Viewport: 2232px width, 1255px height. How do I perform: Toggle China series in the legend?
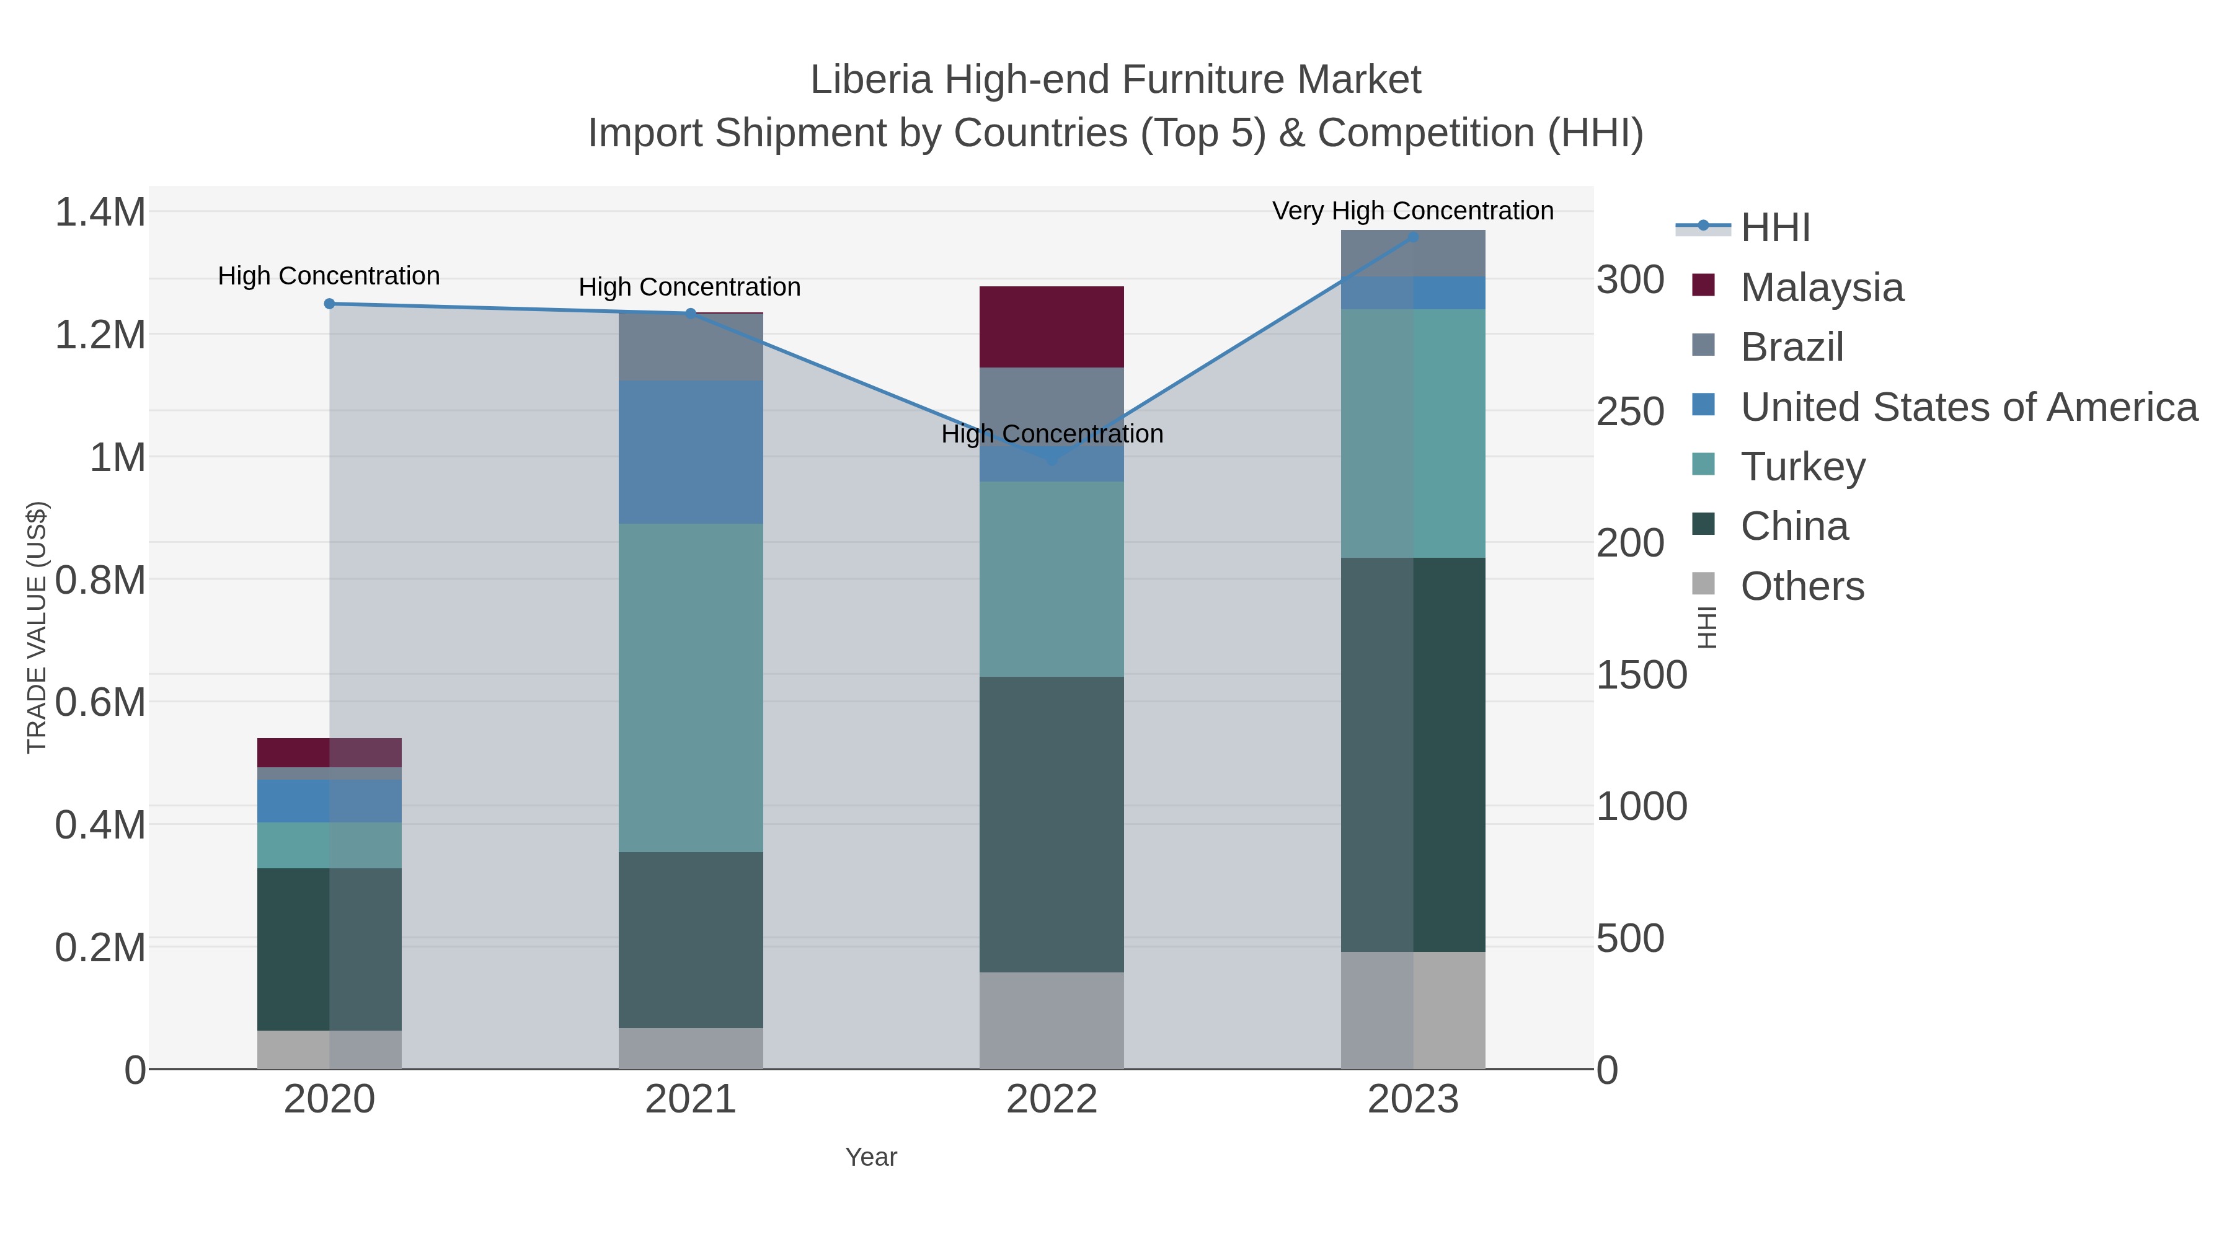tap(1770, 526)
